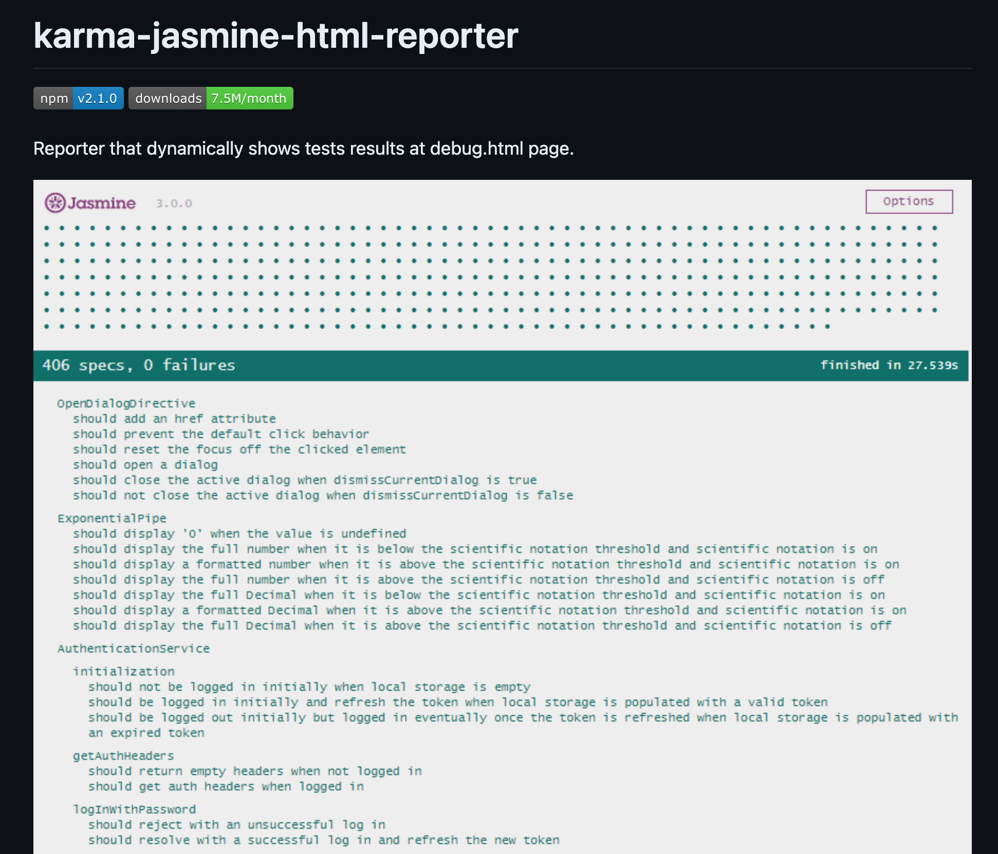Image resolution: width=998 pixels, height=854 pixels.
Task: Click a dot in the last dot row
Action: click(x=47, y=327)
